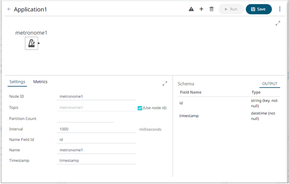Click the Save button
The image size is (289, 184).
(x=259, y=9)
